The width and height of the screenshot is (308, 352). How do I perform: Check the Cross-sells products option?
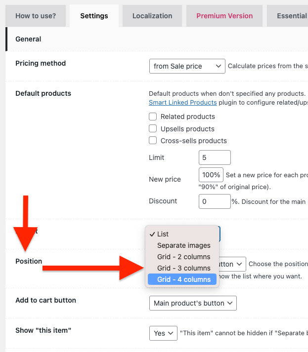[153, 141]
